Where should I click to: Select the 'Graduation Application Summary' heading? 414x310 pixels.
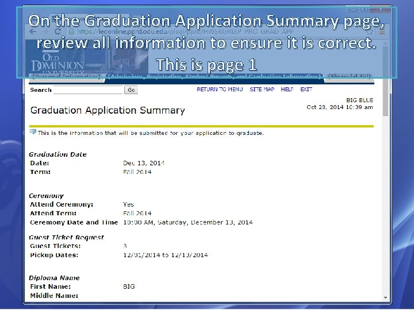coord(108,110)
